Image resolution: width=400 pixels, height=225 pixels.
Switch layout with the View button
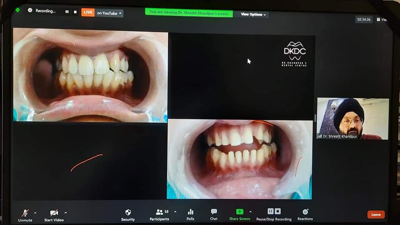pos(382,20)
